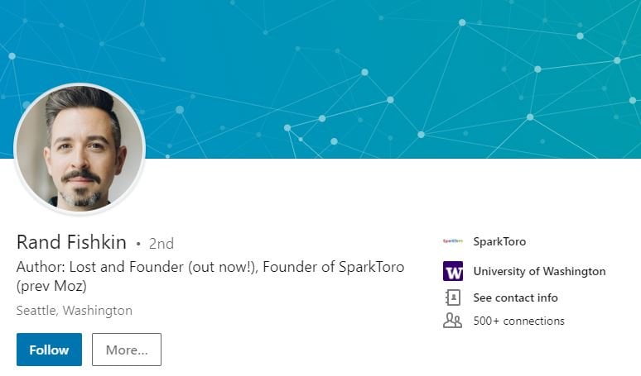Click the purple University of Washington logo

coord(453,271)
